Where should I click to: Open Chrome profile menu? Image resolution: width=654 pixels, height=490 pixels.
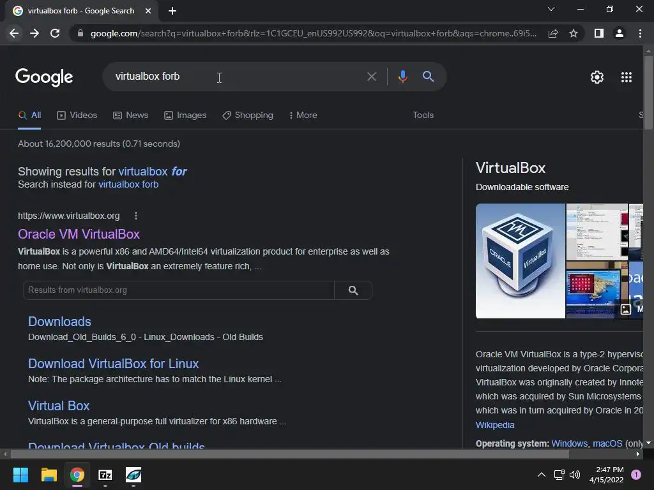[620, 33]
